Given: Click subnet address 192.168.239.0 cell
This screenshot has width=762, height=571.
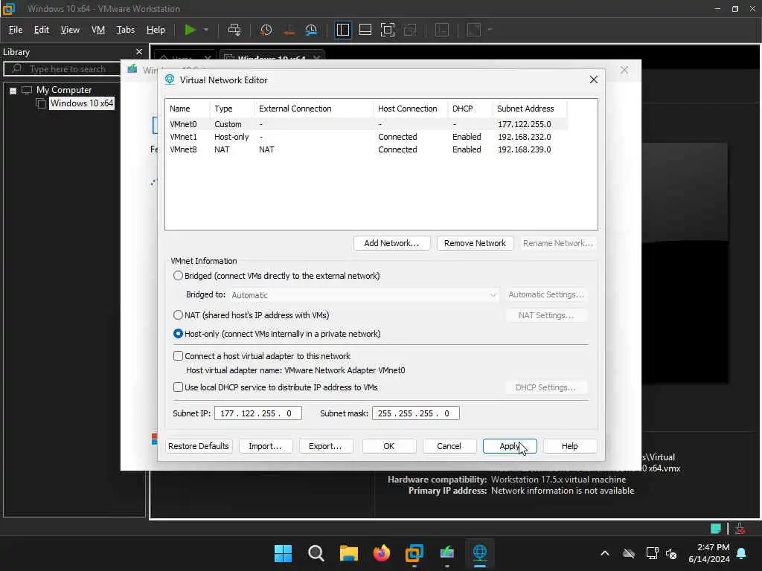Looking at the screenshot, I should (x=525, y=149).
